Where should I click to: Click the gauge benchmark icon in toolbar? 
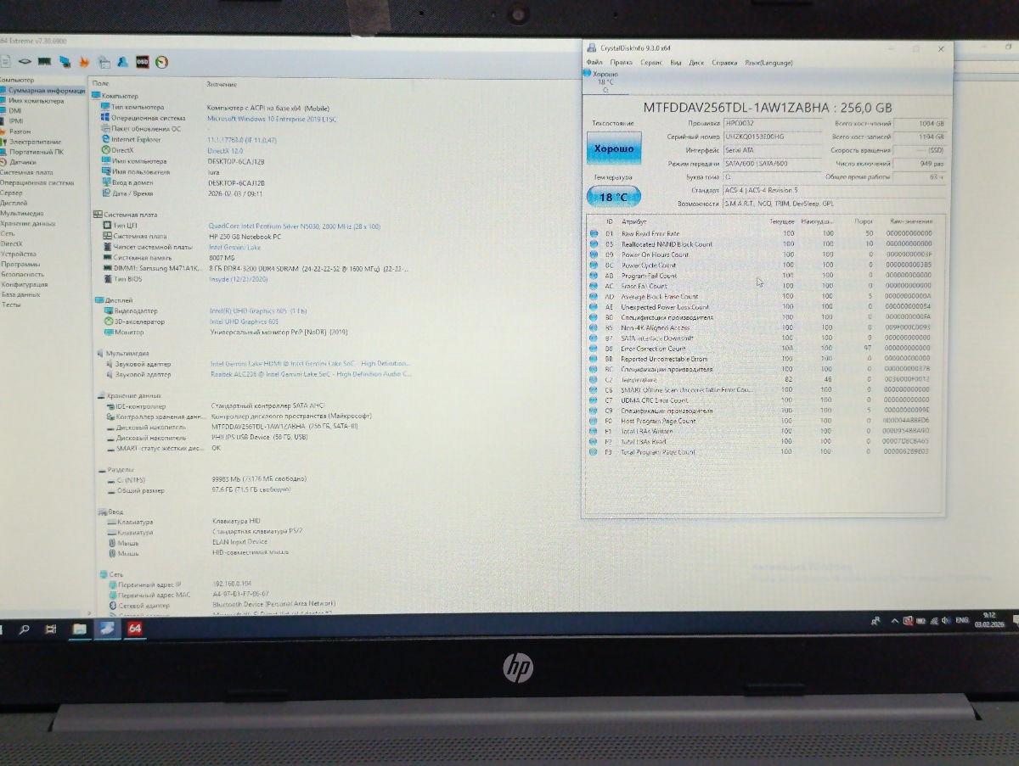pyautogui.click(x=162, y=62)
